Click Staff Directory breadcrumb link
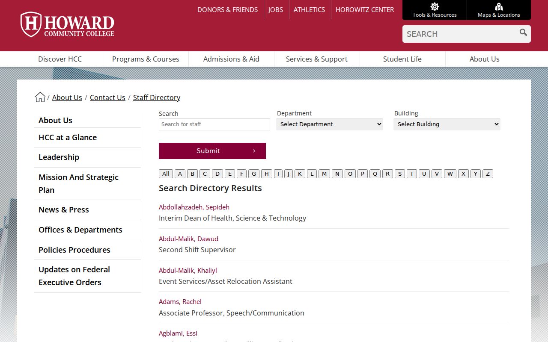This screenshot has height=342, width=548. click(157, 97)
